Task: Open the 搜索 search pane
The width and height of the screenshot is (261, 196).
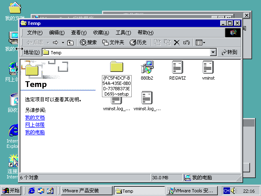Action: click(x=88, y=42)
